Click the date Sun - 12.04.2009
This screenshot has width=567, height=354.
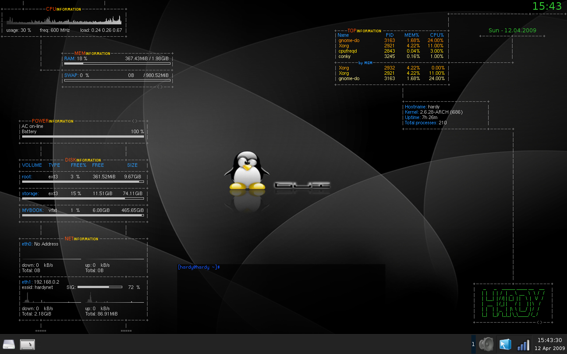(513, 31)
